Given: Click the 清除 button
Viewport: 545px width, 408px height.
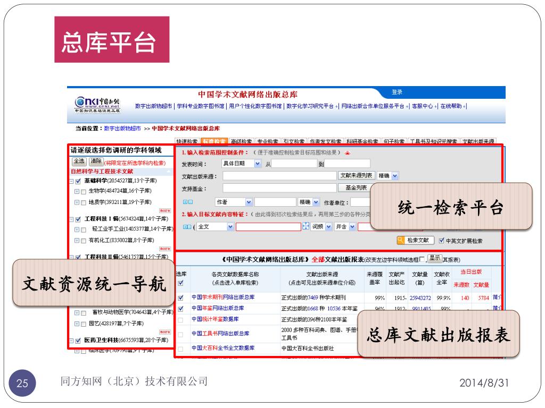Looking at the screenshot, I should point(96,161).
